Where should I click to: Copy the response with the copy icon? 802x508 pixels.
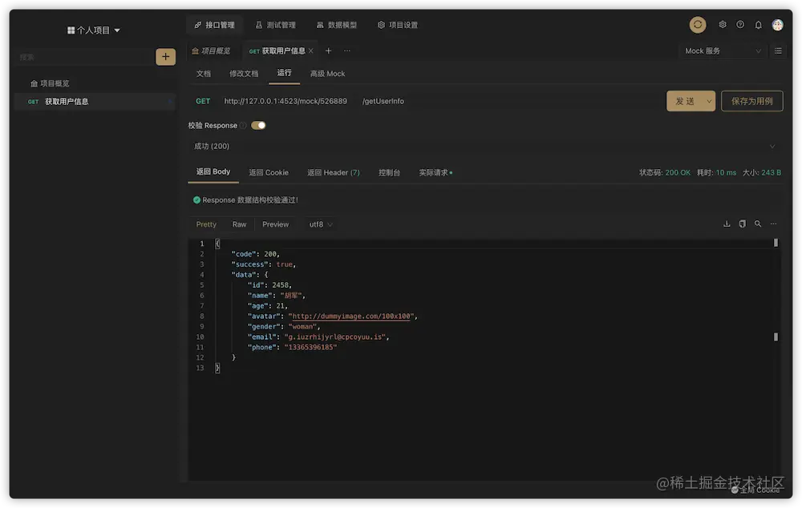(741, 224)
